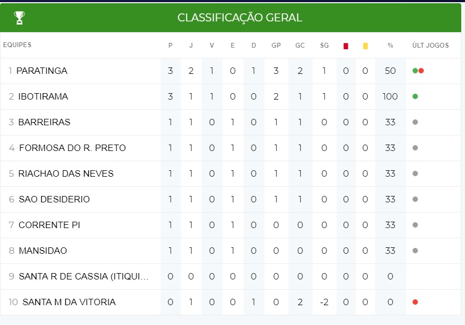The image size is (465, 325).
Task: Open the IBOTIRAMA team link
Action: tap(43, 96)
